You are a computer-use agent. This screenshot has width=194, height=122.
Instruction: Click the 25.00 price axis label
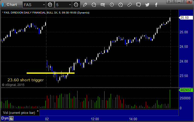184,32
